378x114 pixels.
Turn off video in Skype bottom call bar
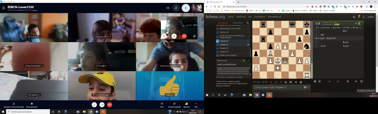pyautogui.click(x=102, y=105)
